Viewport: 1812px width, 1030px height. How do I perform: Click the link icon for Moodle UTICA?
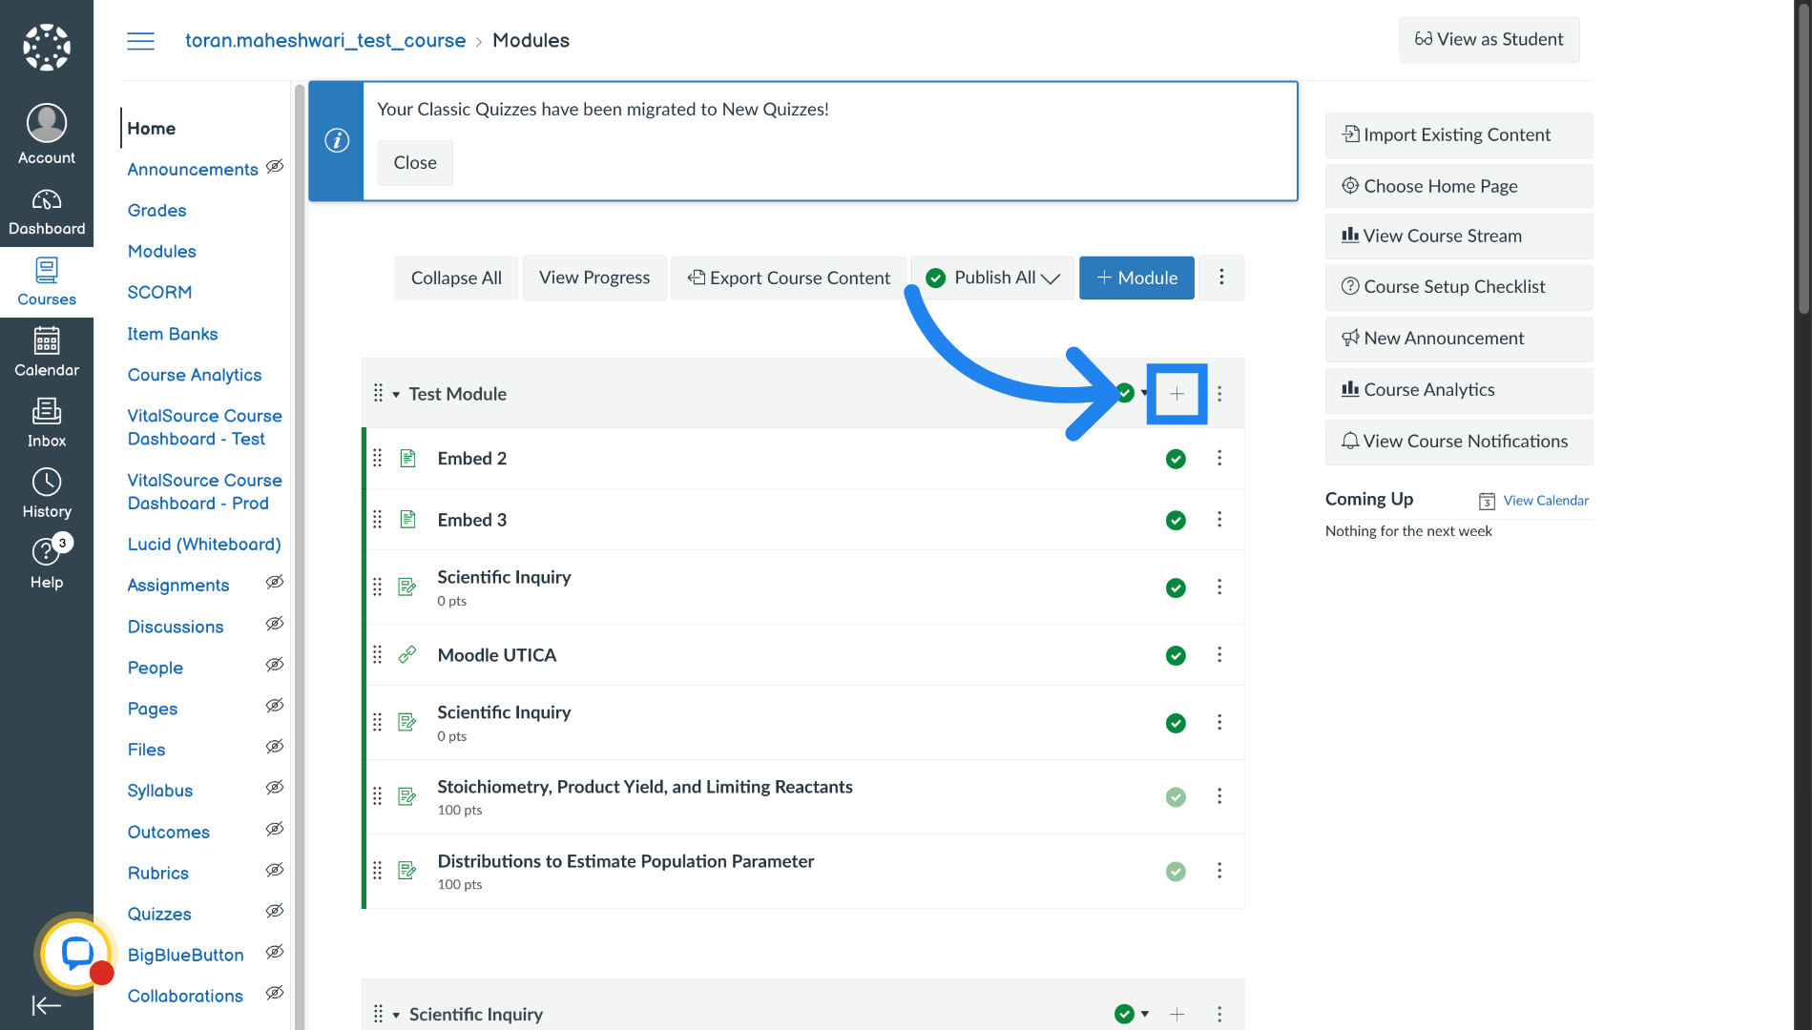tap(407, 655)
